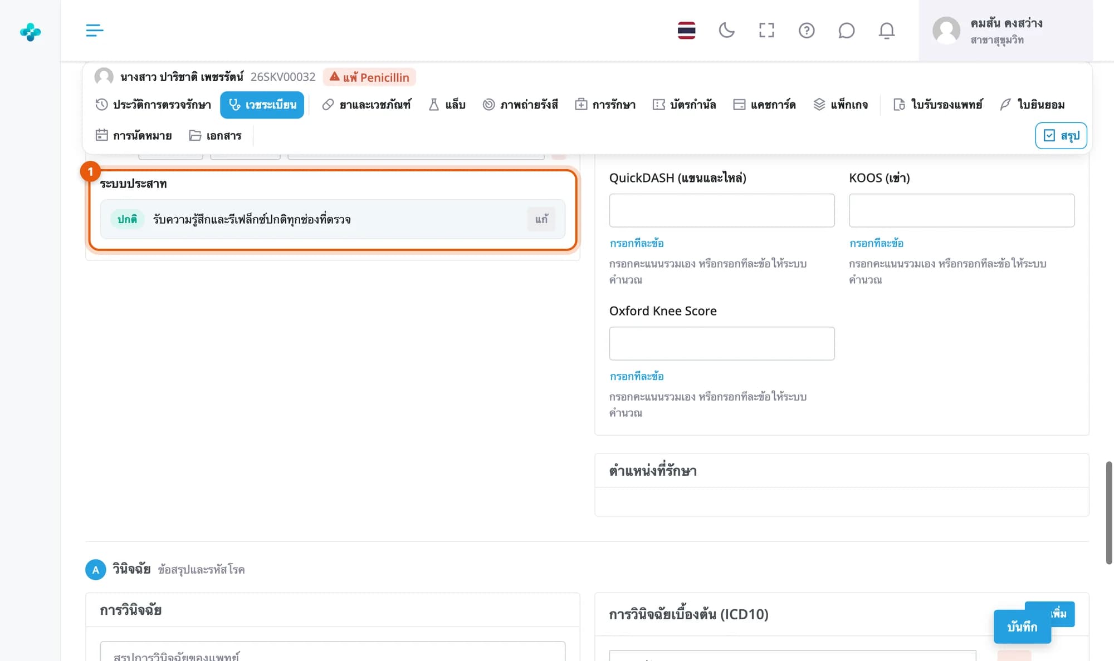Open the แล็บ tab
The image size is (1114, 661).
pos(447,105)
